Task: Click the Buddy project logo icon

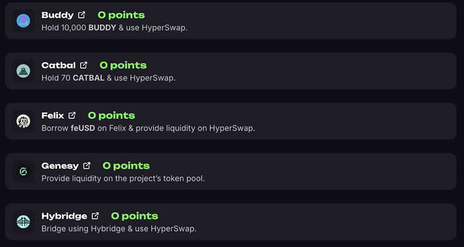Action: (x=23, y=21)
